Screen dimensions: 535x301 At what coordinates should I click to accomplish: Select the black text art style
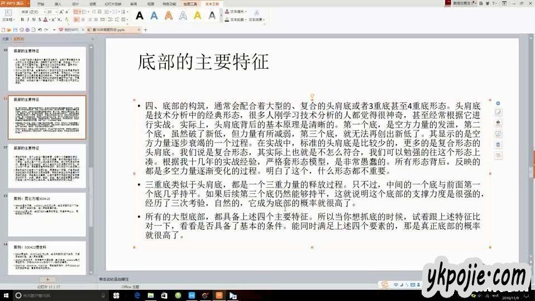click(139, 16)
